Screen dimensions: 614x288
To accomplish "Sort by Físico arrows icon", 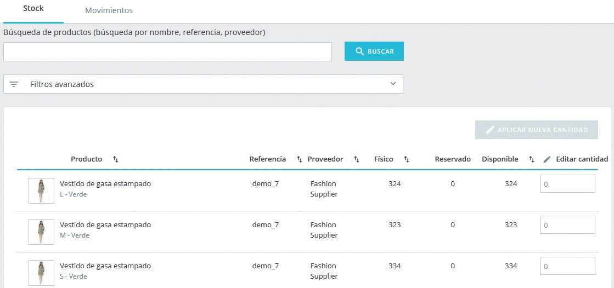I will click(407, 159).
